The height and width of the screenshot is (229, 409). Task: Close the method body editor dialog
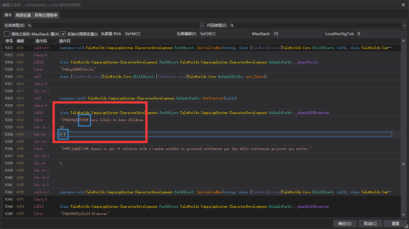click(403, 4)
